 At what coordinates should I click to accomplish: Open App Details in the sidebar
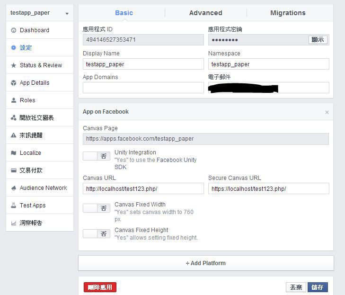(x=40, y=83)
